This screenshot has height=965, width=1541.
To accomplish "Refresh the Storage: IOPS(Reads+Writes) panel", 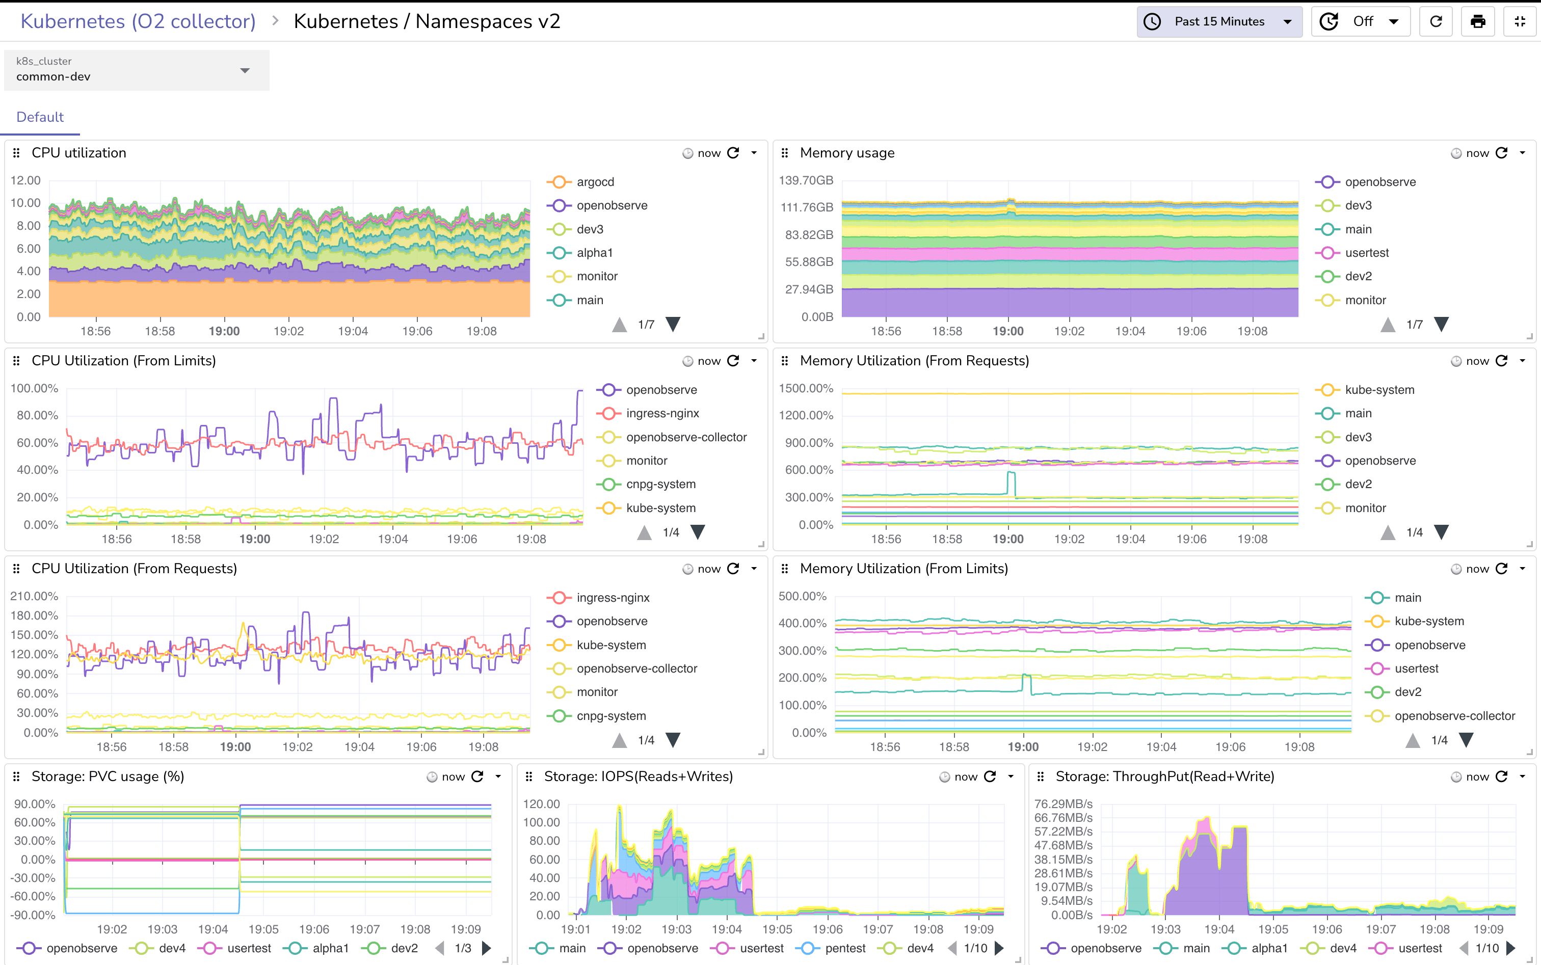I will point(990,776).
